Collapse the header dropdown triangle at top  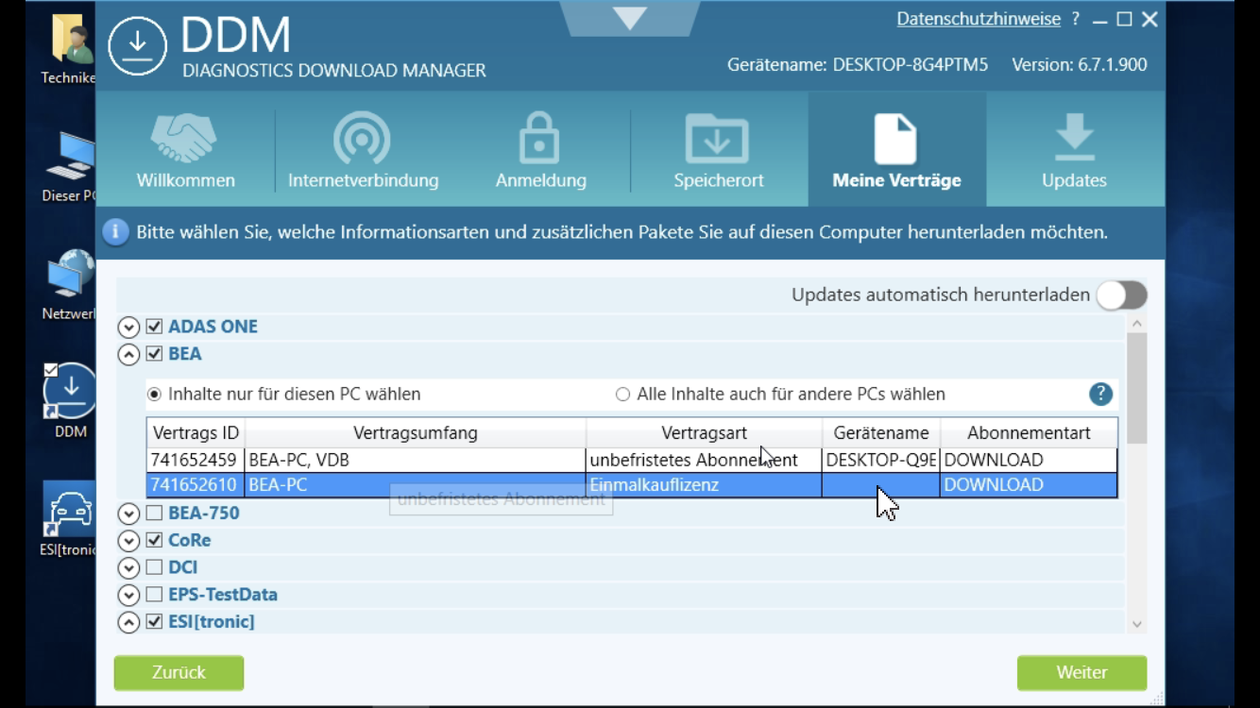point(629,17)
